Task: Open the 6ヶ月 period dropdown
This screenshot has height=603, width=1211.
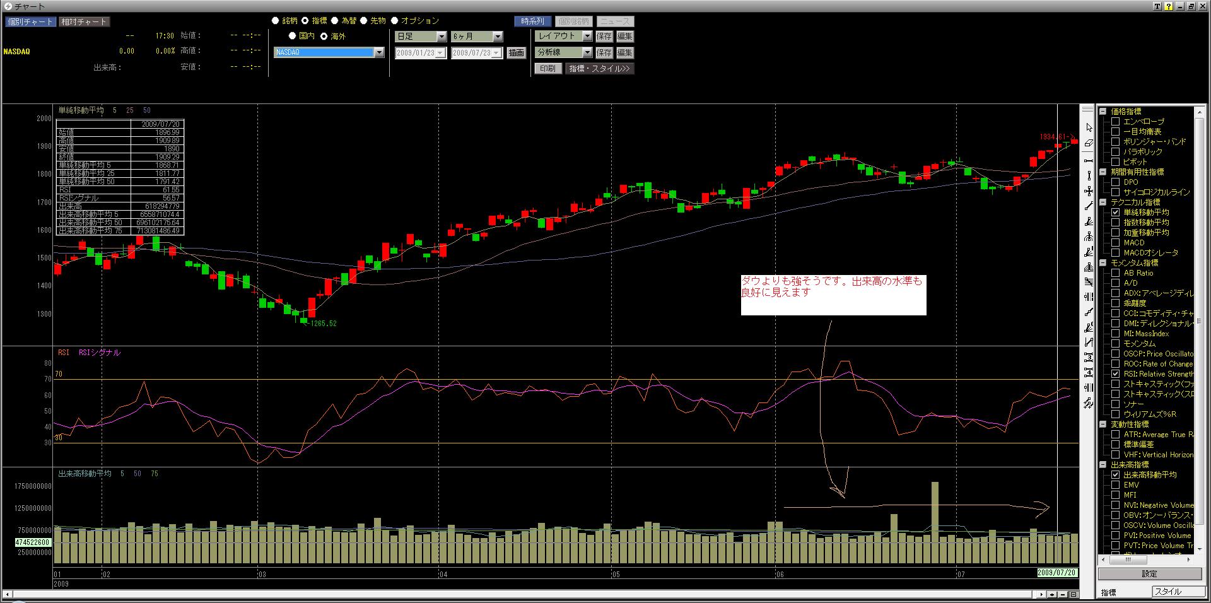Action: click(498, 37)
